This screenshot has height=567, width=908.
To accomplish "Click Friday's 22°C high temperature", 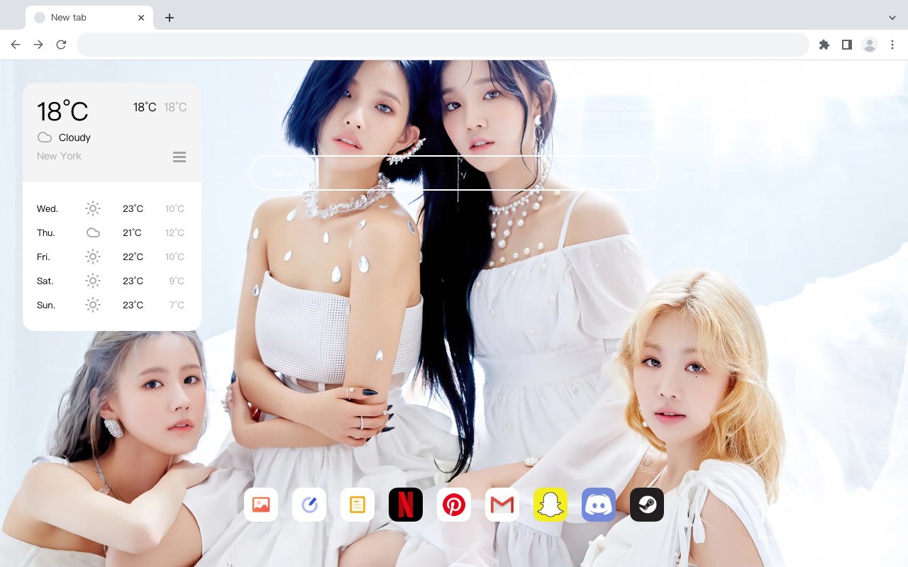I will [133, 257].
